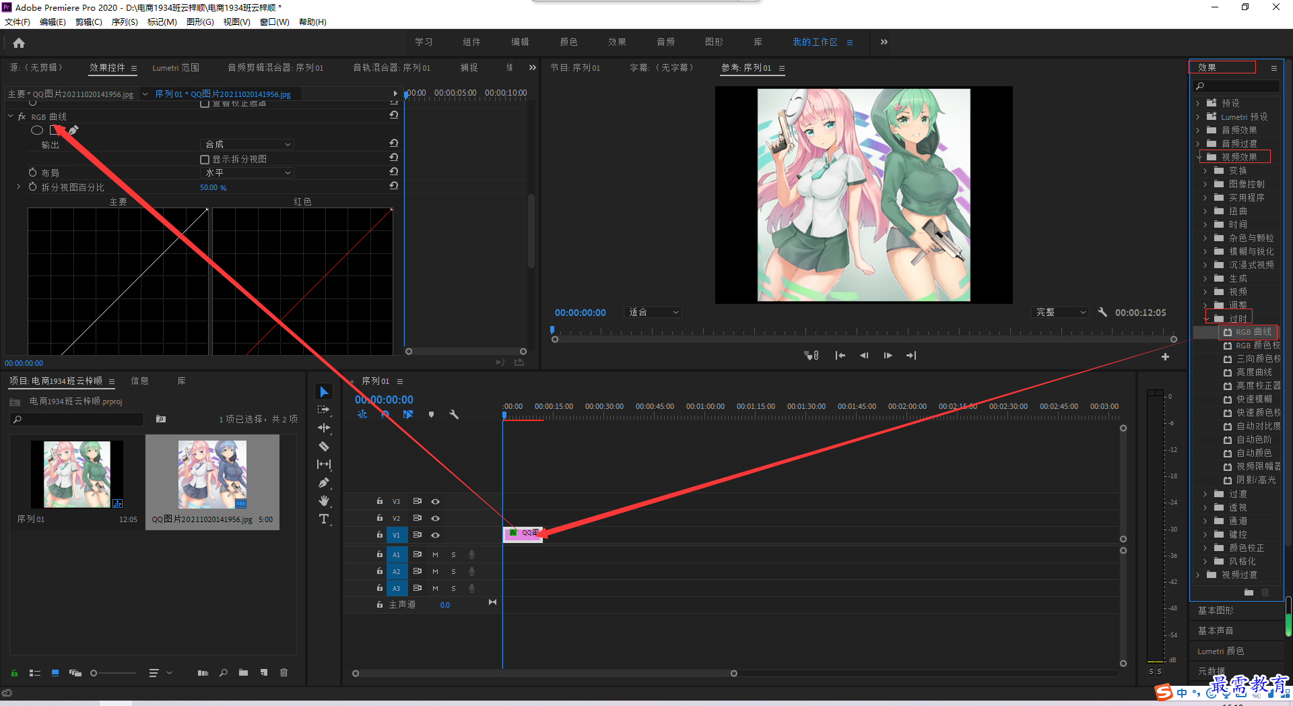Select the 序列 01 thumbnail in Project panel
This screenshot has height=706, width=1293.
(x=77, y=474)
